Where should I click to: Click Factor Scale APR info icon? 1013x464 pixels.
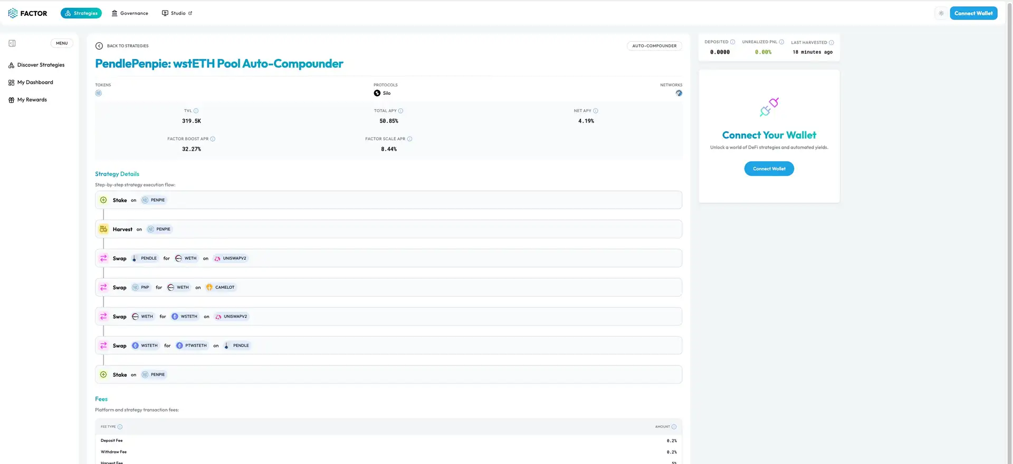(x=410, y=139)
